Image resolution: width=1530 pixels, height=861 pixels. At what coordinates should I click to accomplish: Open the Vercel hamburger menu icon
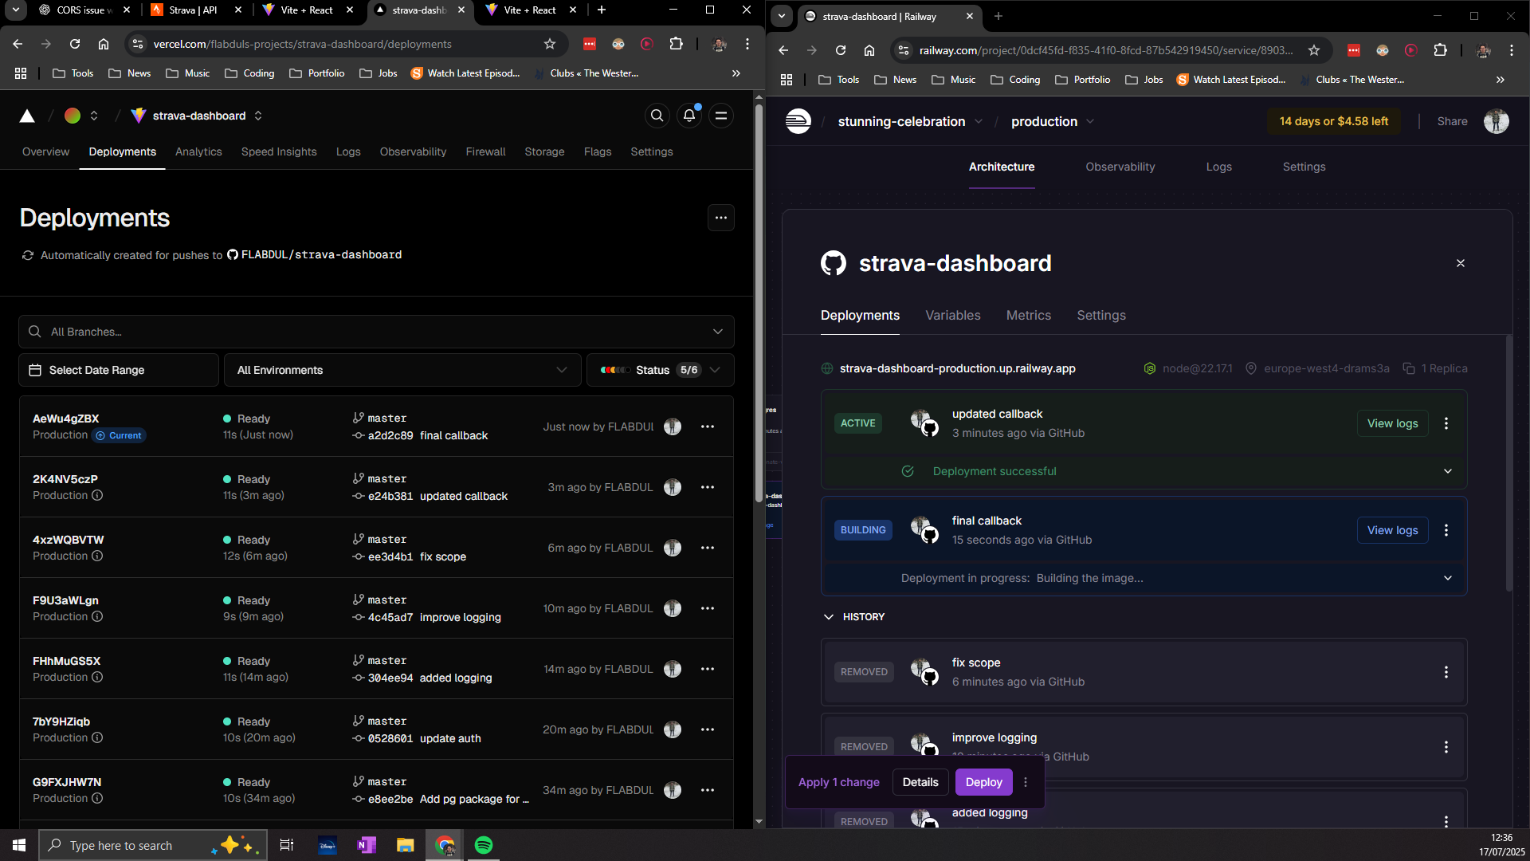point(721,116)
